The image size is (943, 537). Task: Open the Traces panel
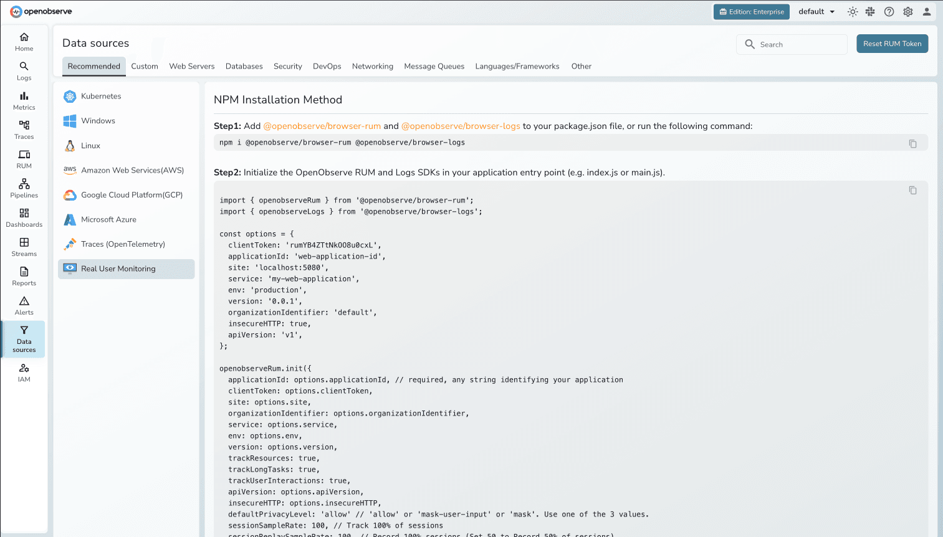point(24,129)
